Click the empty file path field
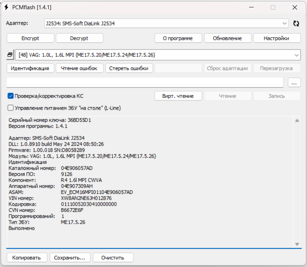Screen dimensions: 307x267 [144, 82]
